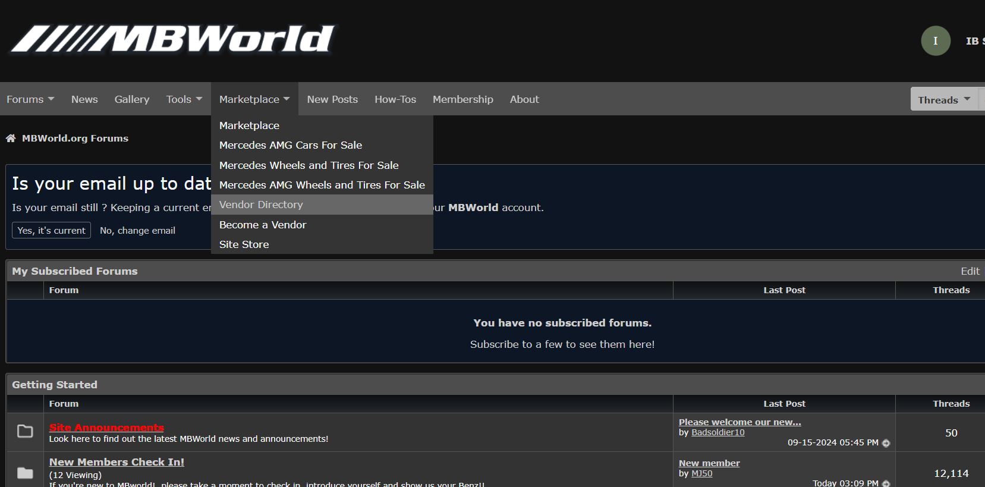The image size is (985, 487).
Task: Edit My Subscribed Forums
Action: tap(970, 271)
